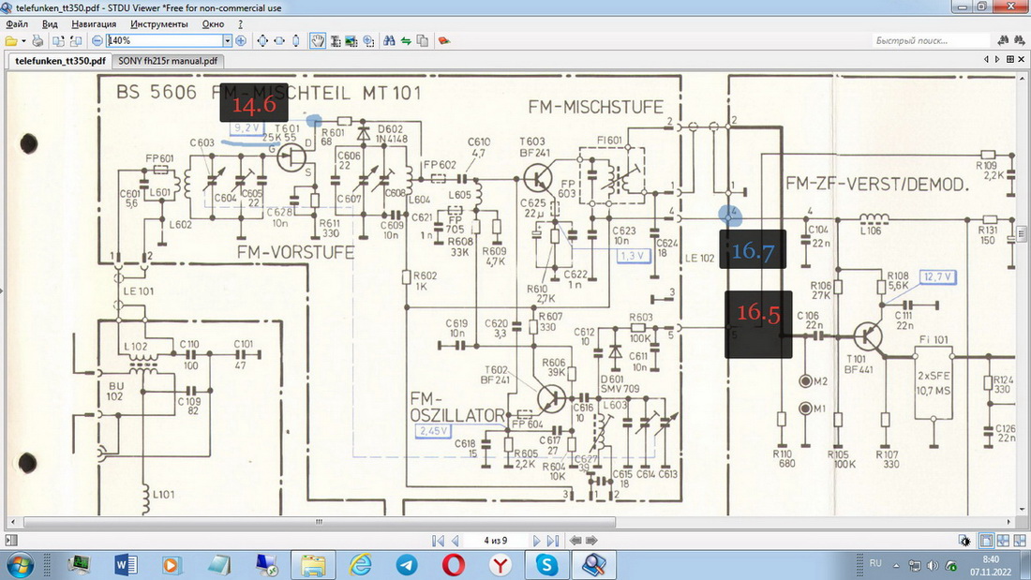Toggle facing pages layout view
Viewport: 1031px width, 580px height.
pos(1003,541)
